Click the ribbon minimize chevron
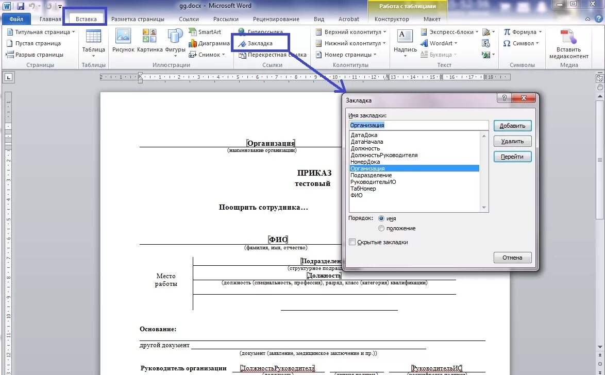Image resolution: width=605 pixels, height=375 pixels. (x=587, y=19)
